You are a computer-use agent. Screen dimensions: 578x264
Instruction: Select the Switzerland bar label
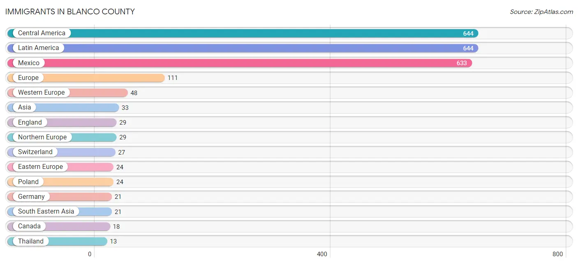[x=35, y=152]
